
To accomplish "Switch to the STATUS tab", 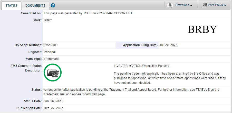I will click(x=11, y=5).
